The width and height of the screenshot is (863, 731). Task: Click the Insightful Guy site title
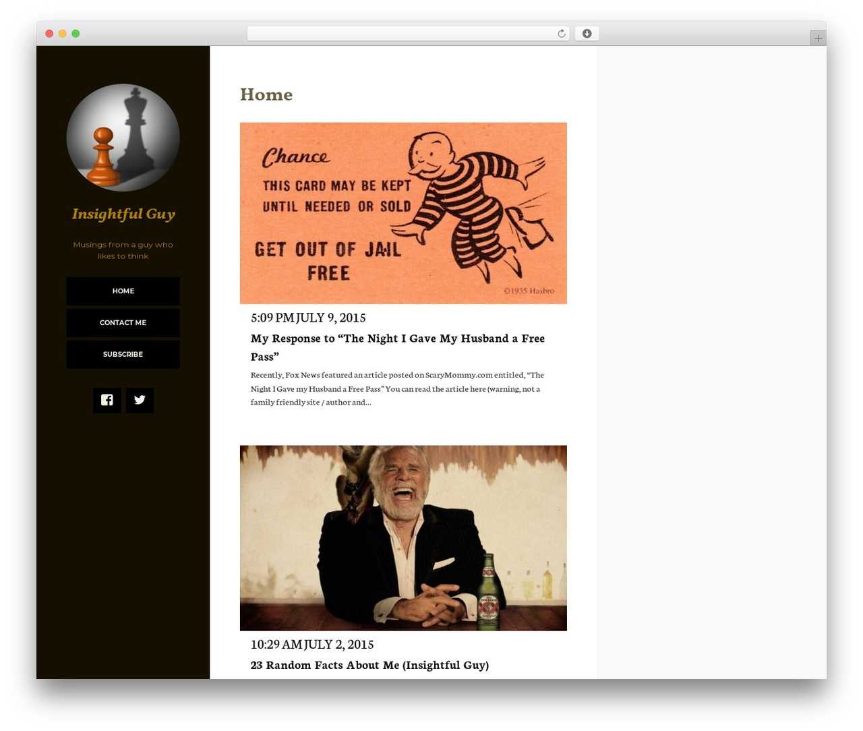(123, 214)
